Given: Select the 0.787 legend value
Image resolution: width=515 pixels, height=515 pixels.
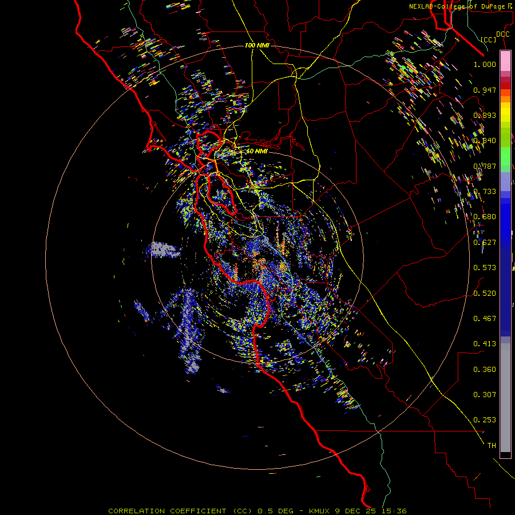Looking at the screenshot, I should click(x=485, y=166).
